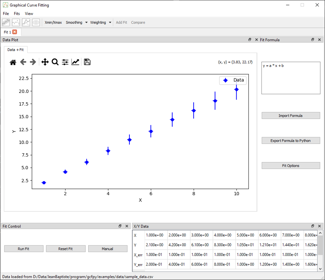Float the Data Plot panel

[250, 40]
